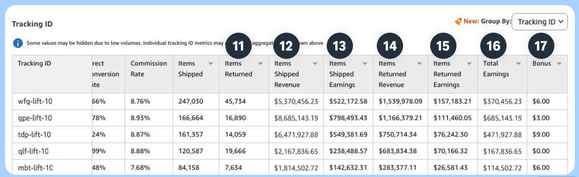Click the $1,539,978.09 returned revenue cell
Screen dimensions: 579x177
401,101
